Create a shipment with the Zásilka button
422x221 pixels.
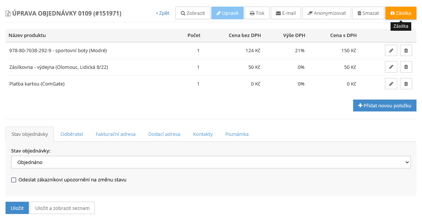401,13
